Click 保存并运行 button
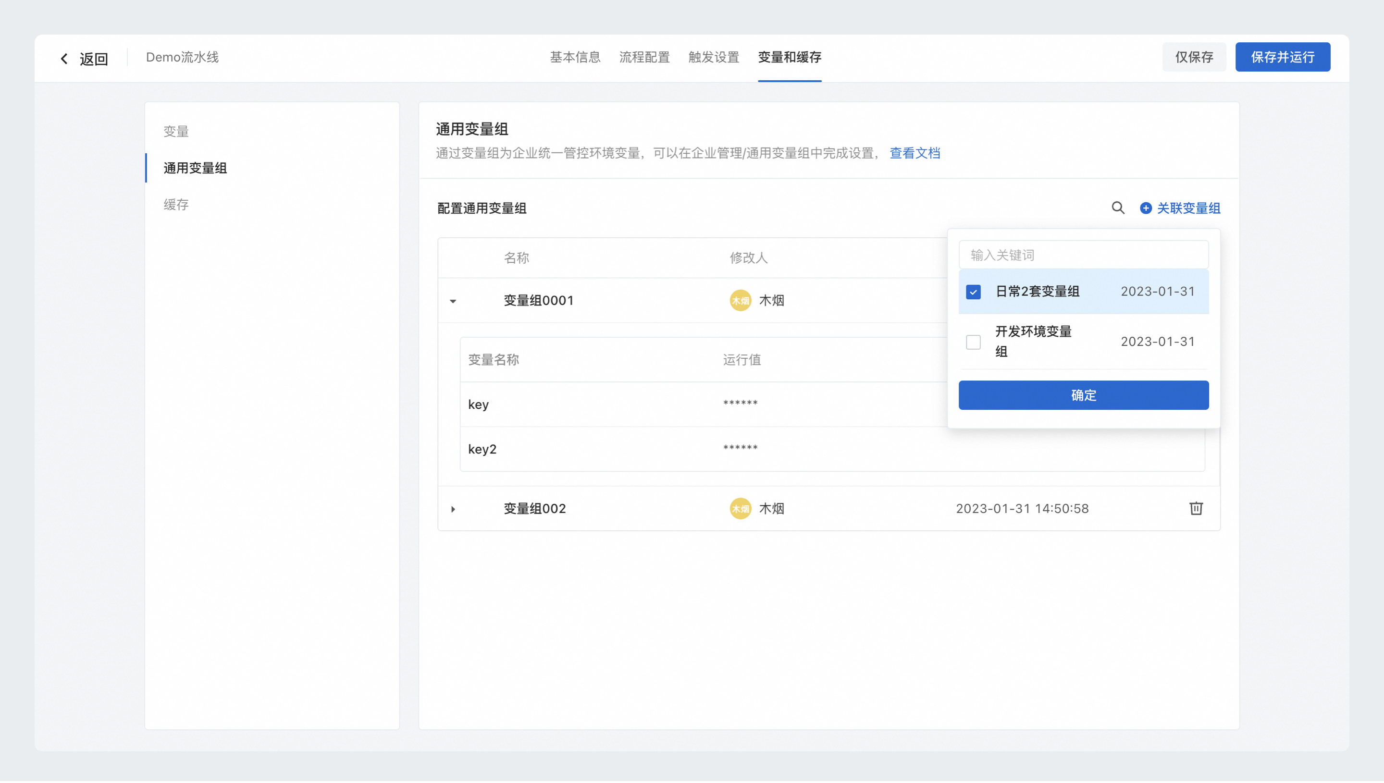Viewport: 1384px width, 783px height. (1282, 57)
